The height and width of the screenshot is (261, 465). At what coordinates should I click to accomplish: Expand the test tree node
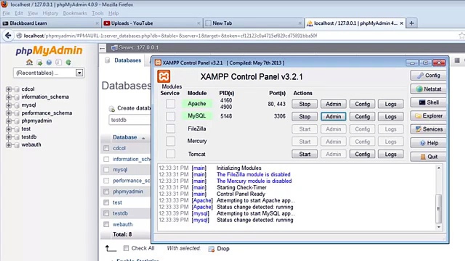[9, 129]
